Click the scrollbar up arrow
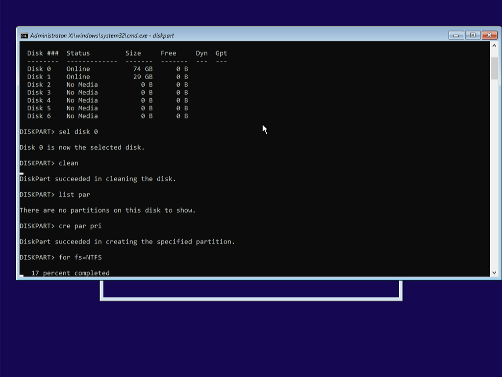502x377 pixels. coord(494,46)
